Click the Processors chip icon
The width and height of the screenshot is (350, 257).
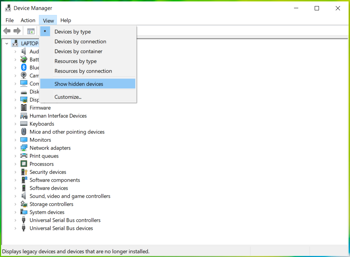pyautogui.click(x=24, y=164)
